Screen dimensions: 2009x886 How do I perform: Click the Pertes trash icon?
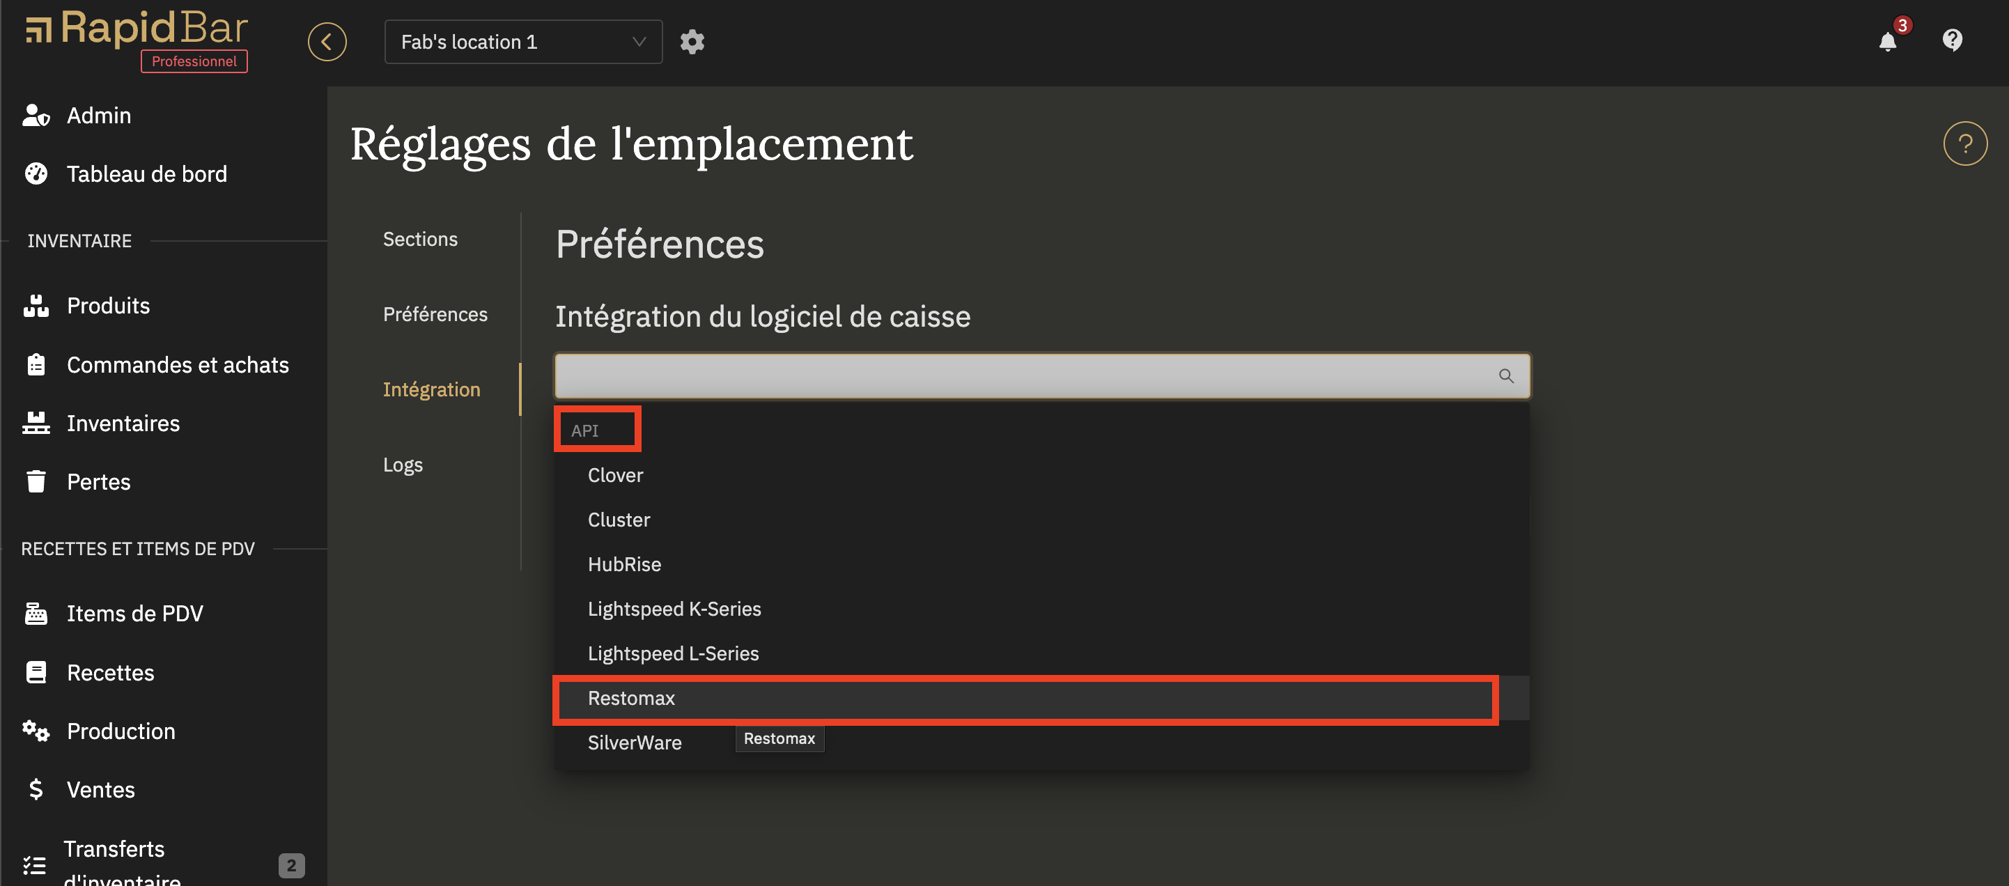(36, 481)
